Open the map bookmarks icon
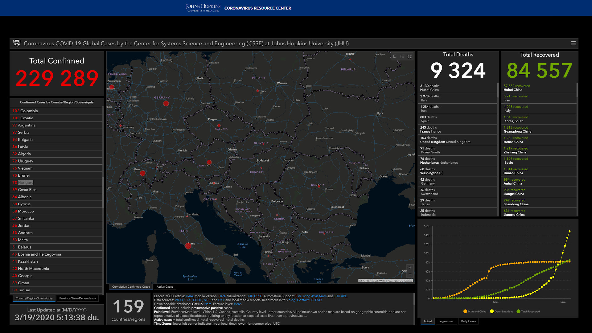This screenshot has height=333, width=592. pyautogui.click(x=395, y=56)
